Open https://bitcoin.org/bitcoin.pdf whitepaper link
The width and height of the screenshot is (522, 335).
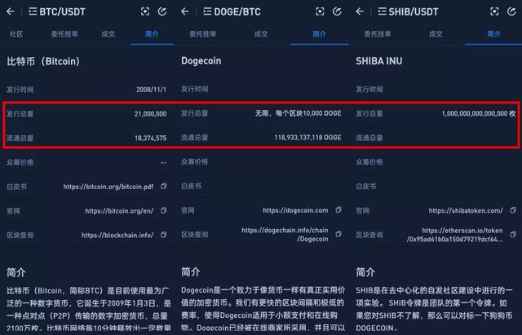click(x=108, y=187)
